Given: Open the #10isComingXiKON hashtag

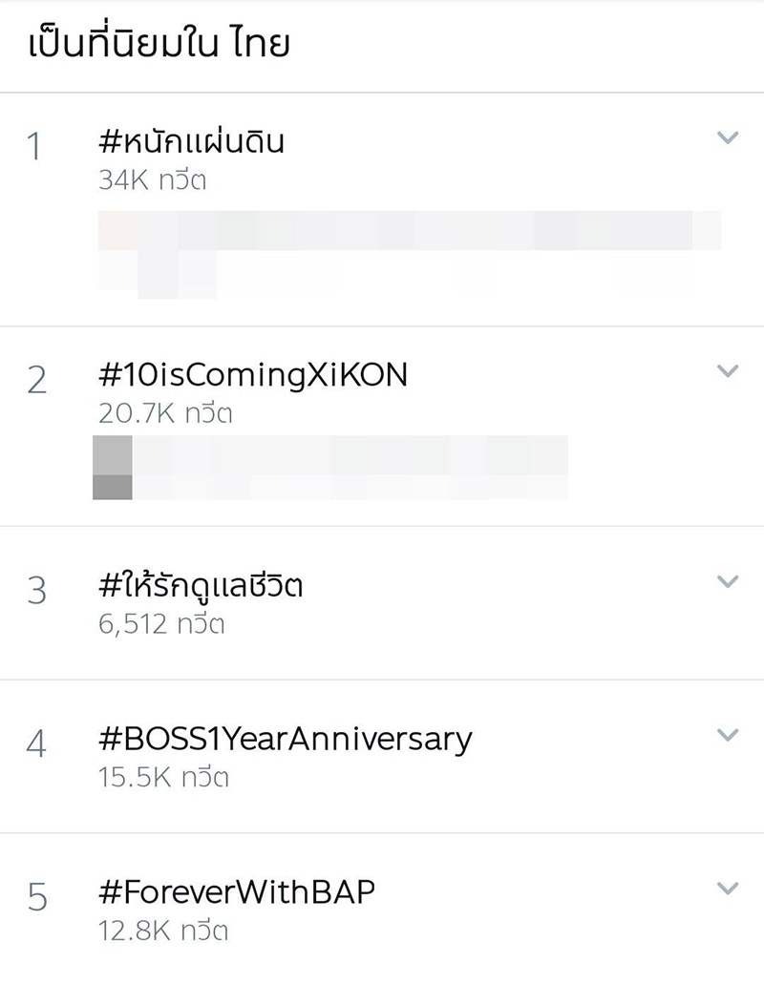Looking at the screenshot, I should coord(252,375).
